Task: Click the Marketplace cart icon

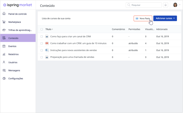Action: (4, 22)
